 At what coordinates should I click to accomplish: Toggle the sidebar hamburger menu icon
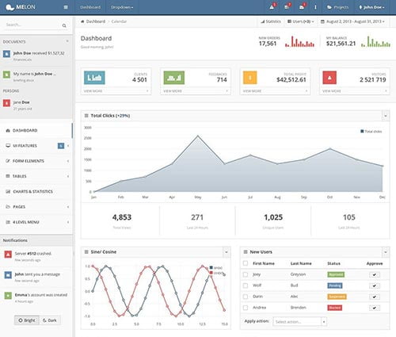66,7
